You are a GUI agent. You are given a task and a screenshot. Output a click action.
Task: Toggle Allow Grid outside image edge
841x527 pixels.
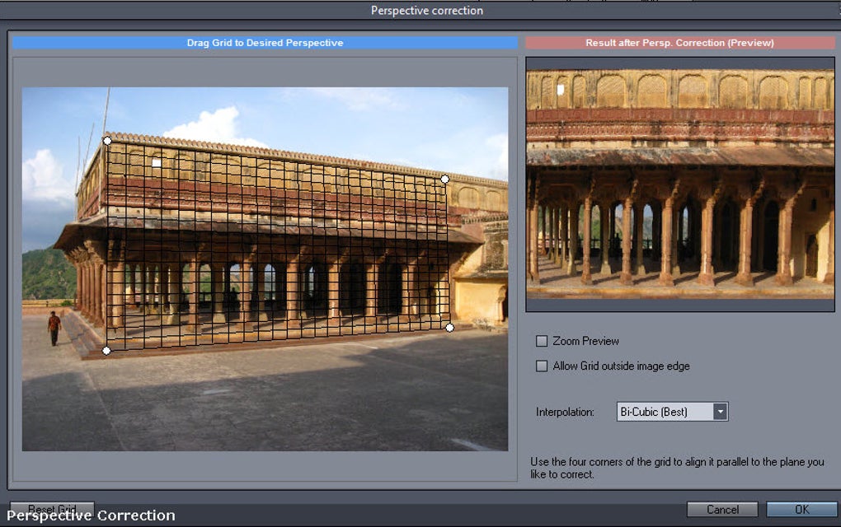coord(542,366)
